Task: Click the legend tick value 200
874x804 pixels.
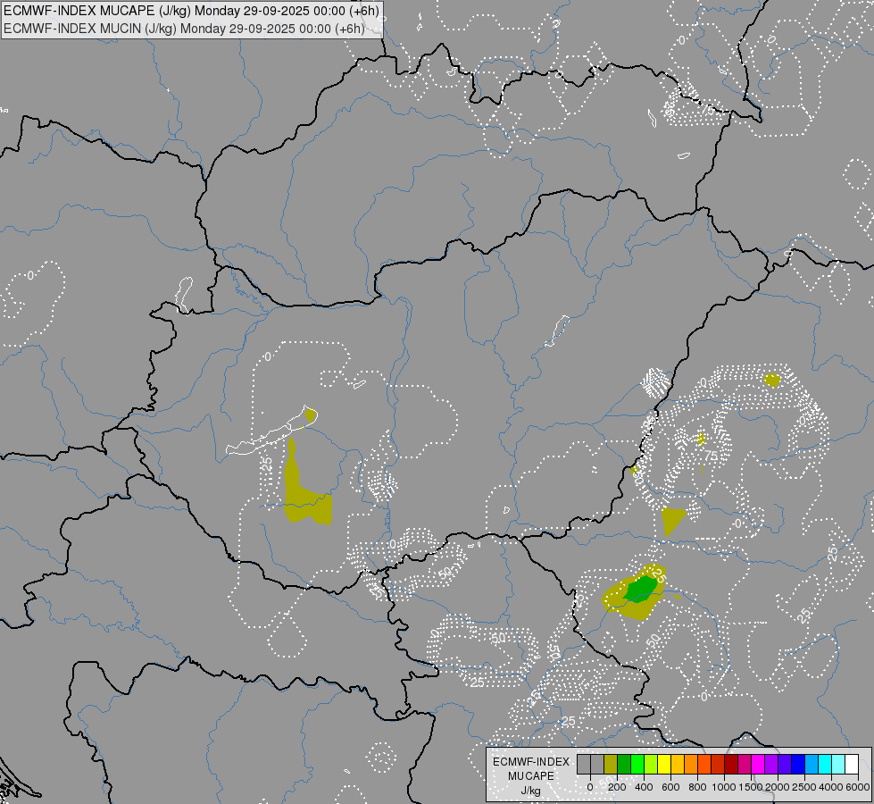Action: (x=618, y=787)
